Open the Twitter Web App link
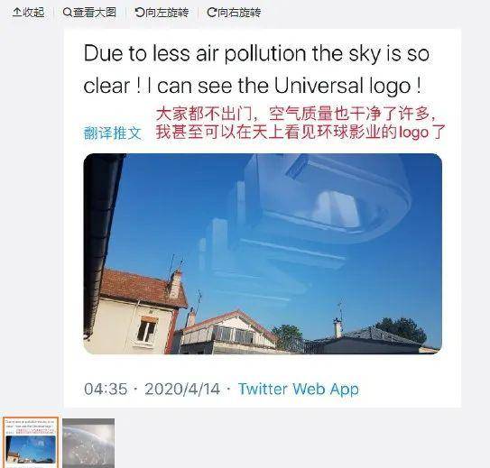The width and height of the screenshot is (490, 468). tap(299, 389)
